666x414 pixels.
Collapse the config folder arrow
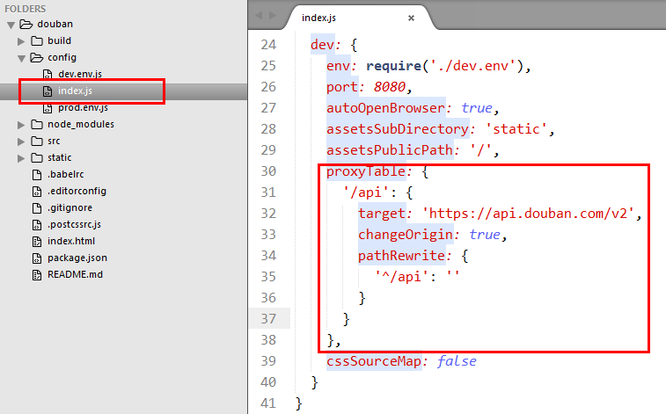point(21,59)
